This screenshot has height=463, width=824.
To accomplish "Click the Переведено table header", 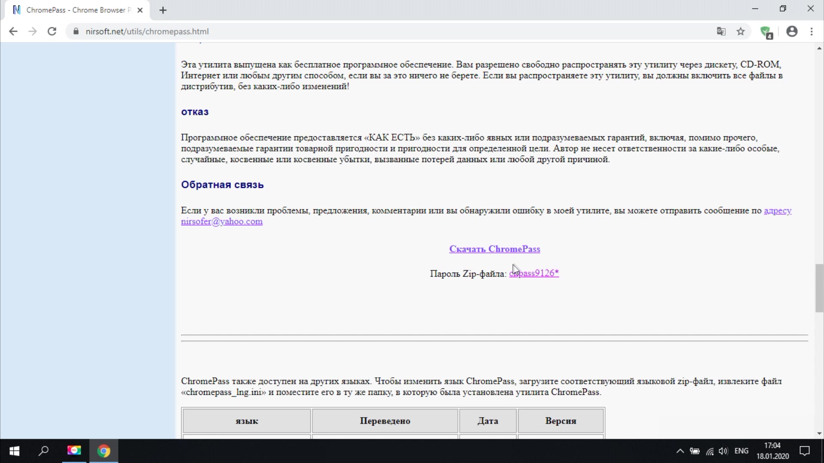I will 385,421.
